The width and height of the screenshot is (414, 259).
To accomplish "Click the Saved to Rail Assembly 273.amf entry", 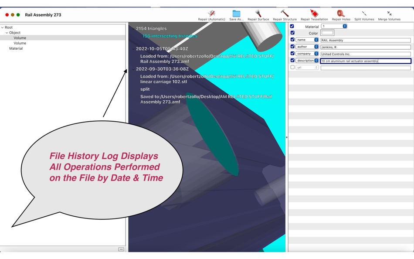I will click(206, 99).
